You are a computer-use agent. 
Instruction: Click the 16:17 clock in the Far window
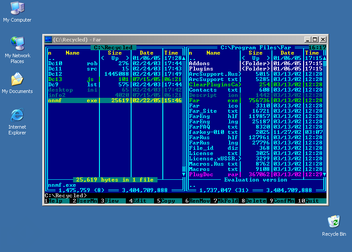tap(317, 48)
